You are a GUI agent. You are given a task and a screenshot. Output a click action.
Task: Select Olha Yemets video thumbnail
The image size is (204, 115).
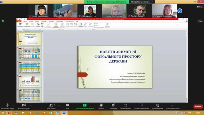pos(90,11)
